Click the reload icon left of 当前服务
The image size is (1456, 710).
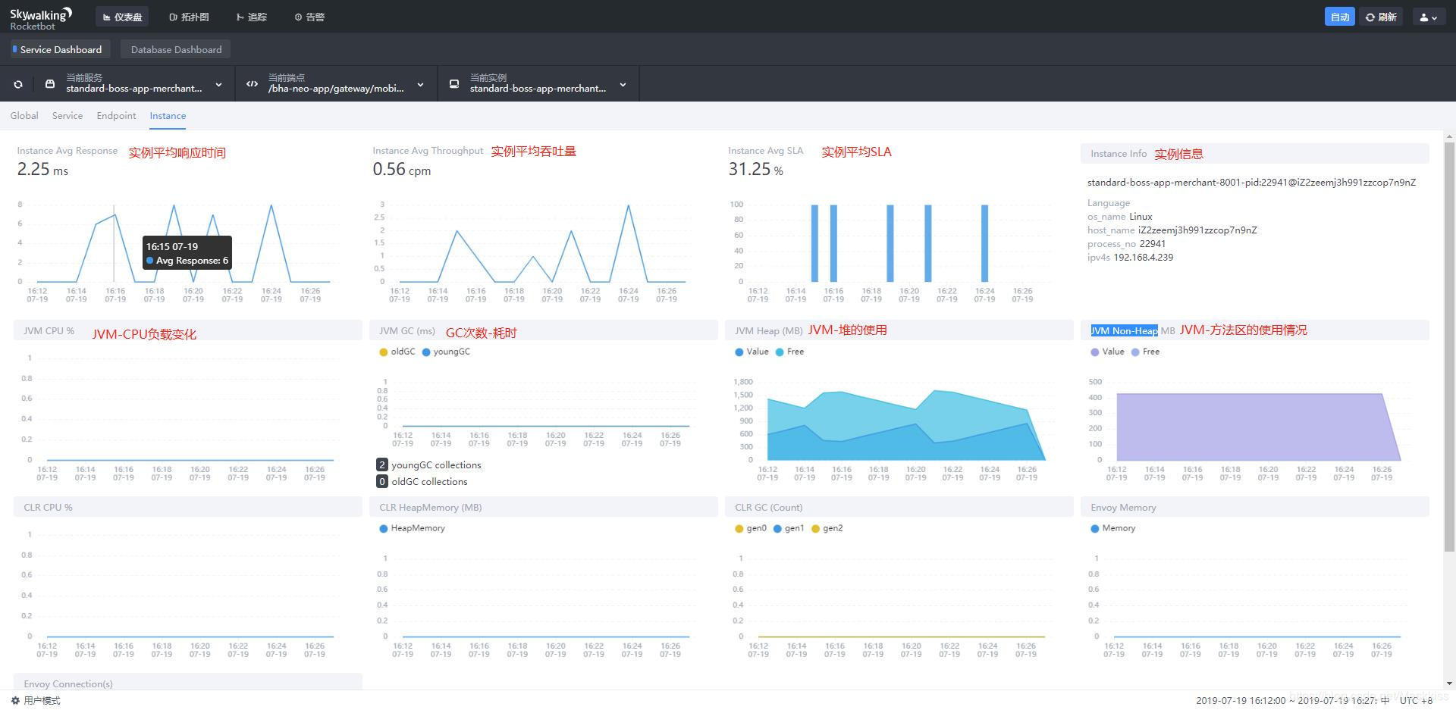pos(18,84)
